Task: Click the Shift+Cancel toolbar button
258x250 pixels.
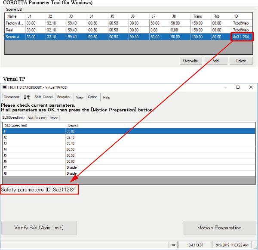Action: (43, 97)
